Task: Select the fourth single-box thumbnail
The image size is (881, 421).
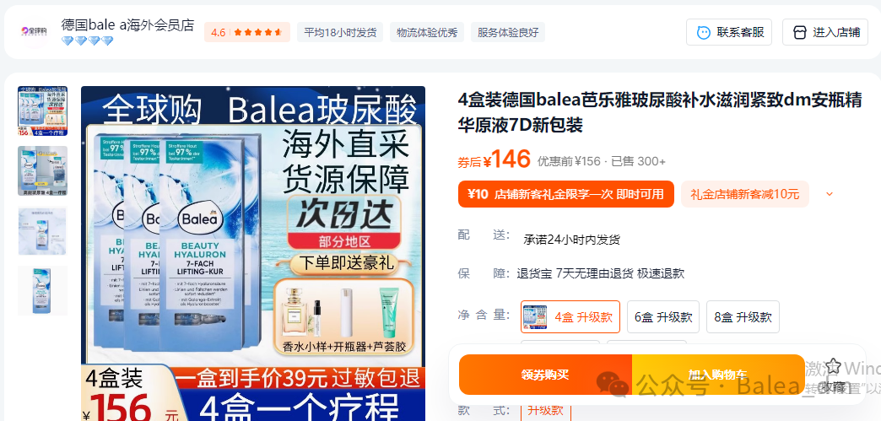Action: point(43,290)
